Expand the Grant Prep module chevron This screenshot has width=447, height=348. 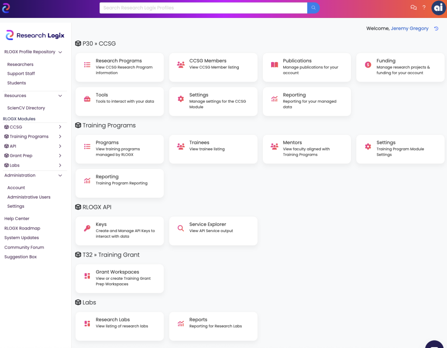(x=60, y=156)
